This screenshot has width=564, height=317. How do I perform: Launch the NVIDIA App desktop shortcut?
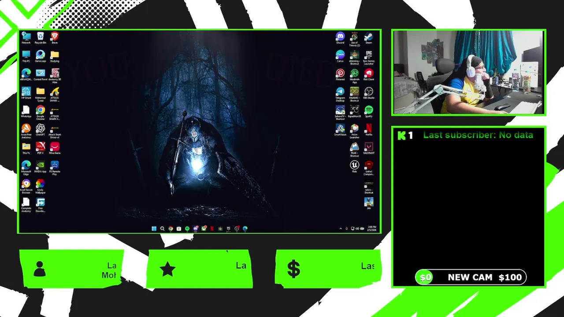pos(40,167)
